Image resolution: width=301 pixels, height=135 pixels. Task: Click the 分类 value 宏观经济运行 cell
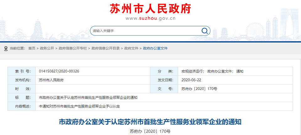pyautogui.click(x=193, y=71)
